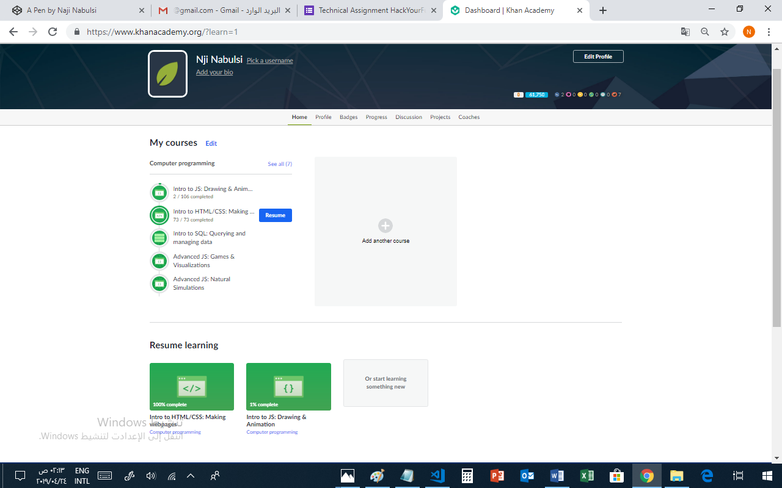Open Windows Start menu

[x=767, y=476]
